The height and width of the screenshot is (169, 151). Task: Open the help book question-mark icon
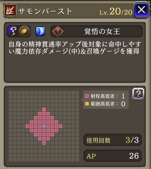138,94
